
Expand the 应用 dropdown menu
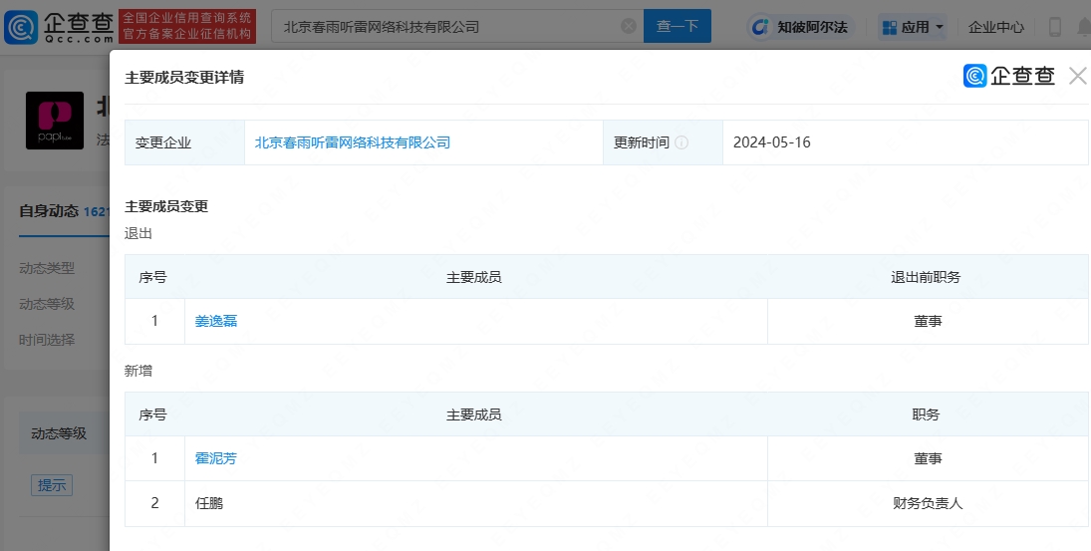(x=911, y=27)
